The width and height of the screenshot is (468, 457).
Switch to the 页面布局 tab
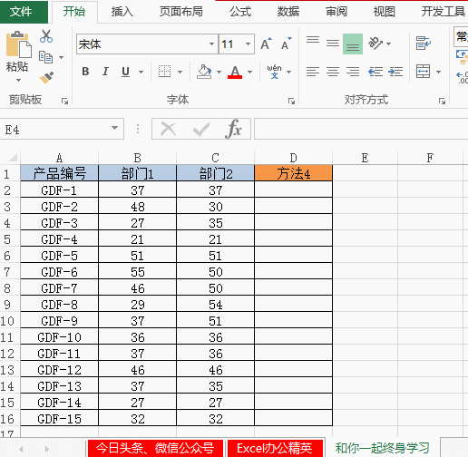tap(181, 12)
